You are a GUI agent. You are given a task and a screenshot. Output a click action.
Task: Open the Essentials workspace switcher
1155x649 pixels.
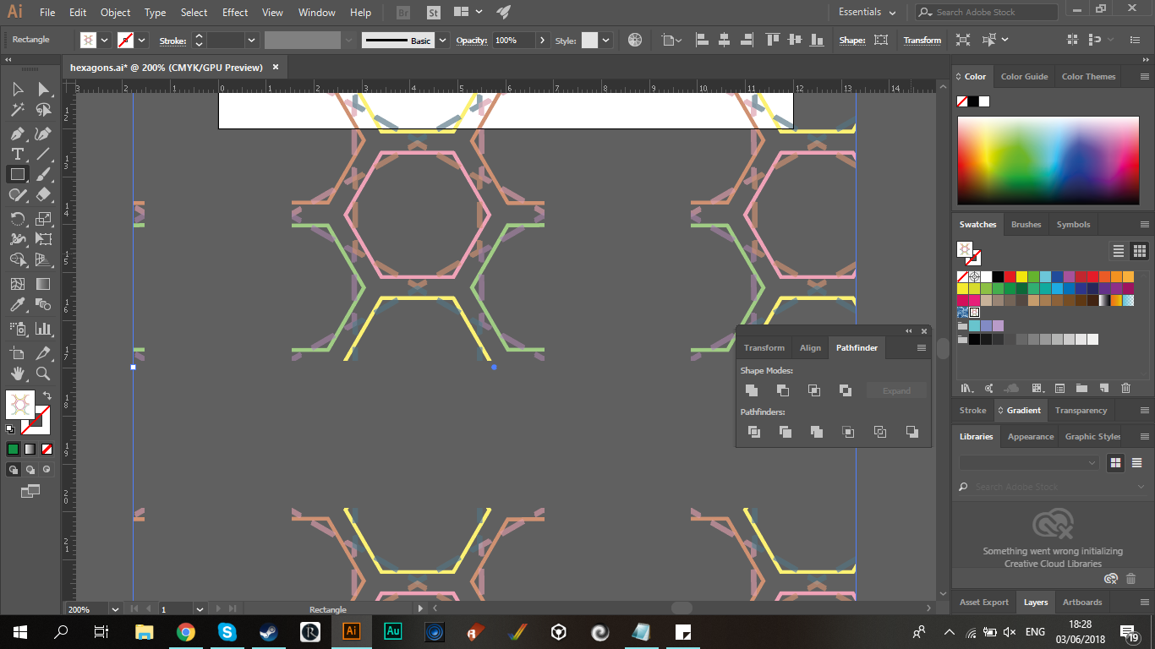[x=868, y=12]
